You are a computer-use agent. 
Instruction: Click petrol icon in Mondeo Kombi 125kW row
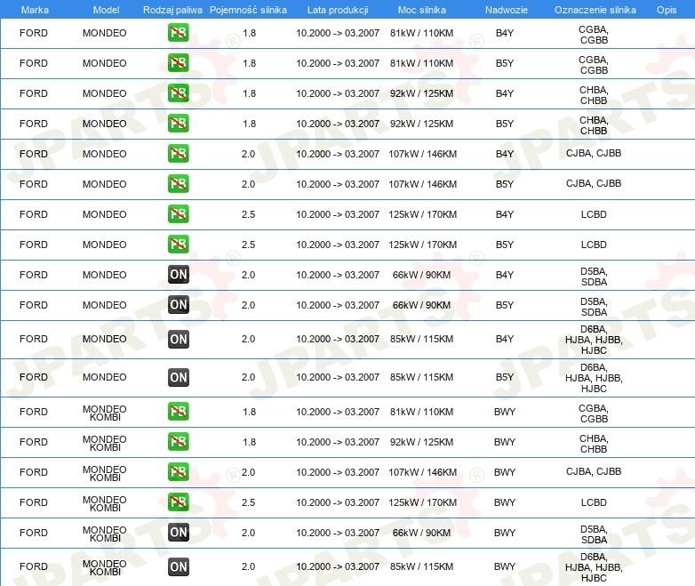tap(178, 502)
